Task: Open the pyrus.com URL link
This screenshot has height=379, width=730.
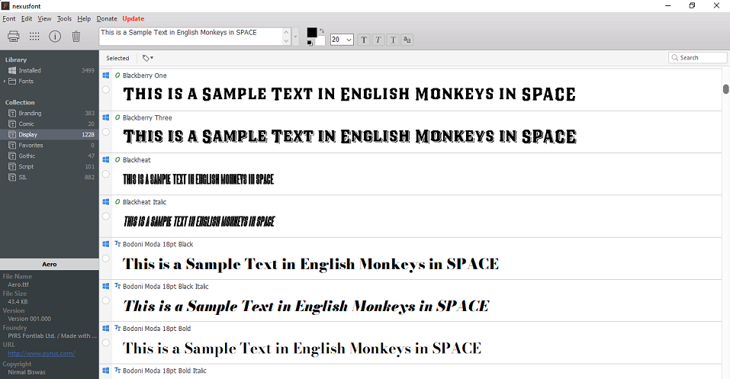Action: (x=41, y=353)
